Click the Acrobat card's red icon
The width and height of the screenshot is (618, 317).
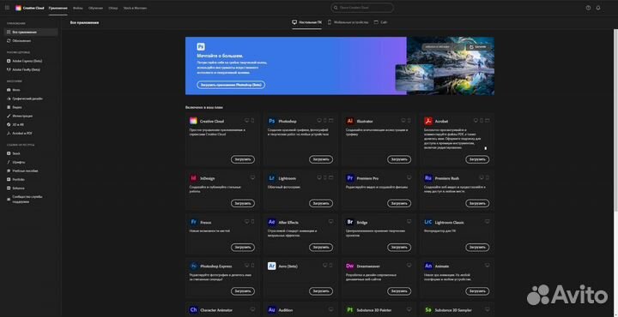428,121
